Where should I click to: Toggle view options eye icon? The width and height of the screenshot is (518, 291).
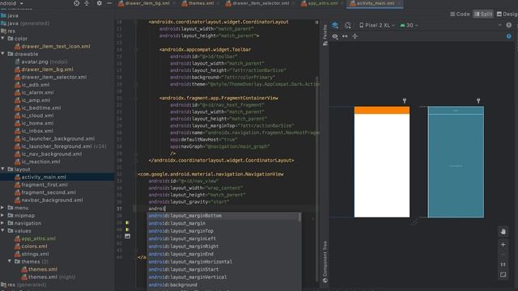click(x=335, y=36)
